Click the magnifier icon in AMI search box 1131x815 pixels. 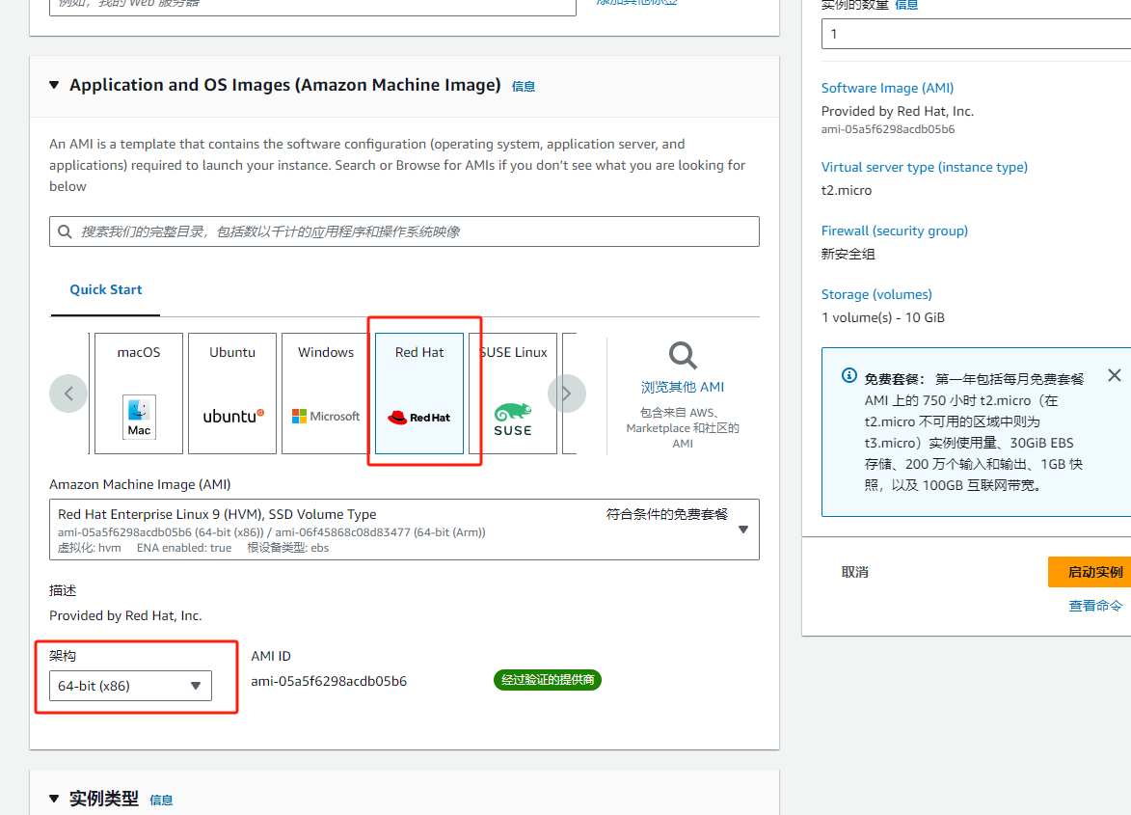coord(65,231)
